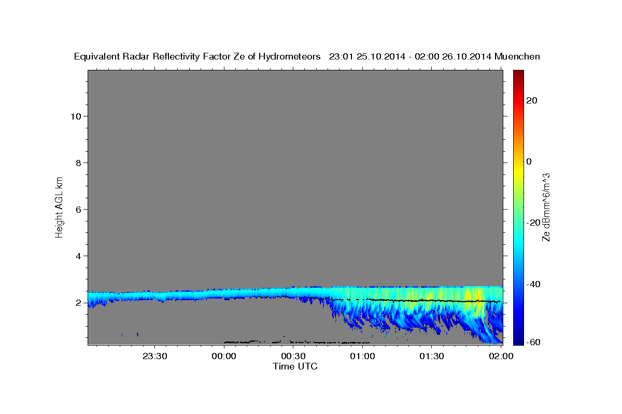Click the colorbar value '20'
This screenshot has width=622, height=414.
[x=532, y=100]
